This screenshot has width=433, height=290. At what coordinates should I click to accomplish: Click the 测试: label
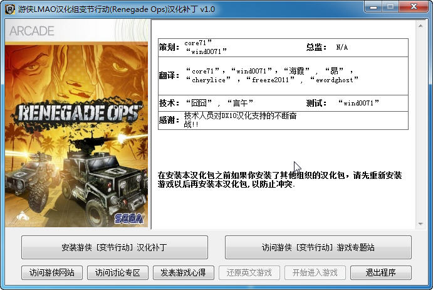tap(316, 103)
